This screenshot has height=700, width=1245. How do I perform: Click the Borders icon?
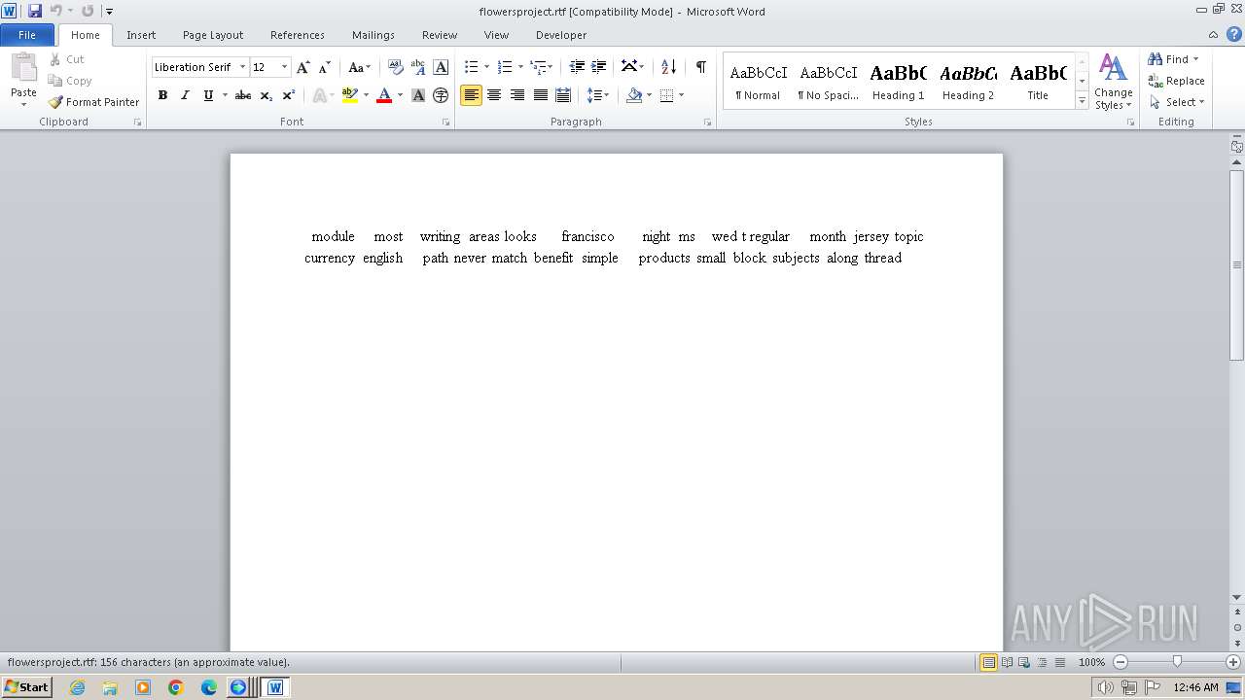(667, 95)
